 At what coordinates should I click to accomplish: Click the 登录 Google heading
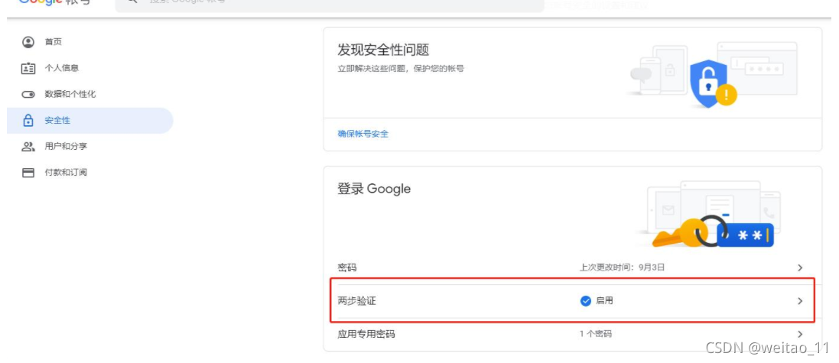click(374, 189)
